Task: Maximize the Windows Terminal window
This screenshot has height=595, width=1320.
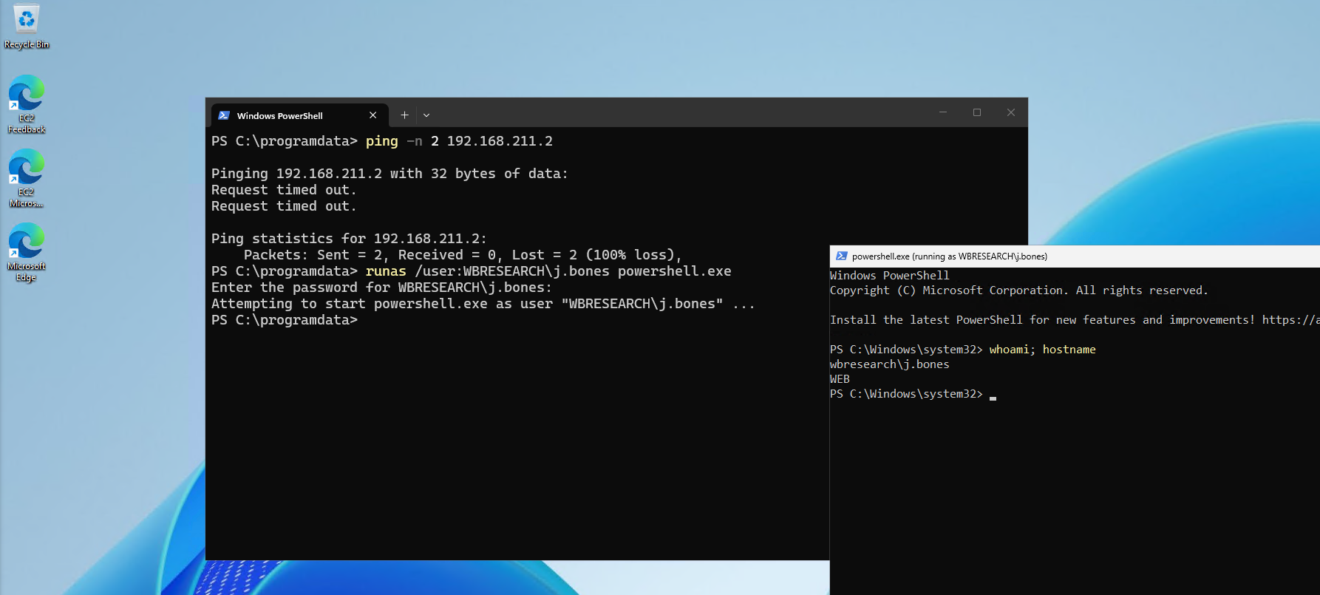Action: click(x=977, y=112)
